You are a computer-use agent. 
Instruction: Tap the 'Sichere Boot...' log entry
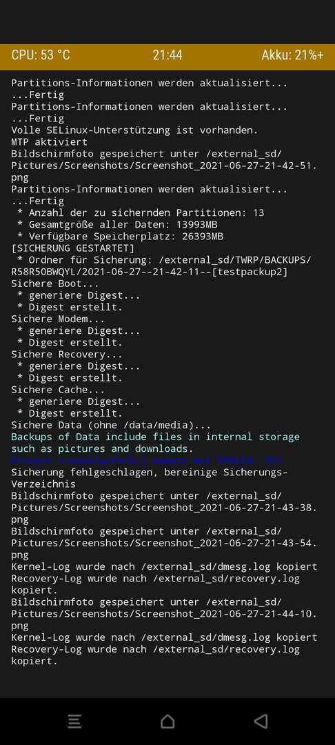click(55, 284)
